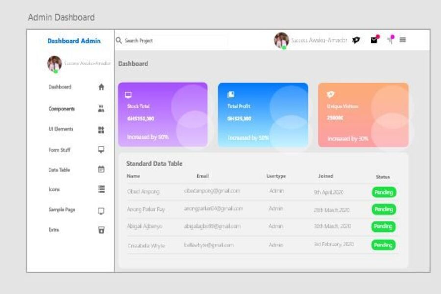Image resolution: width=441 pixels, height=294 pixels.
Task: Click the top bar profile avatar
Action: point(281,40)
